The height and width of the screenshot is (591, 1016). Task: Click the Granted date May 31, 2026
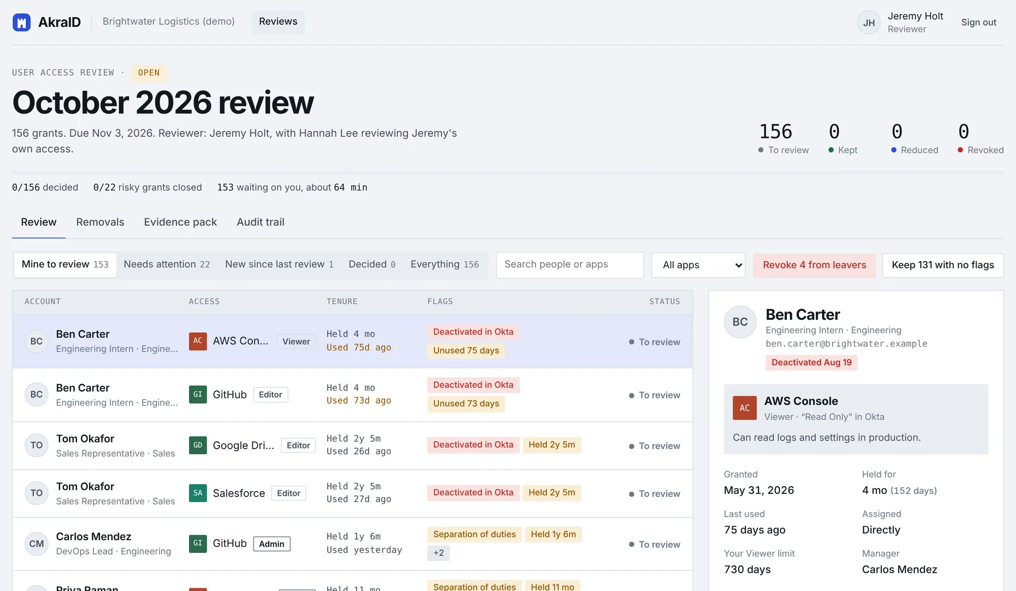759,490
